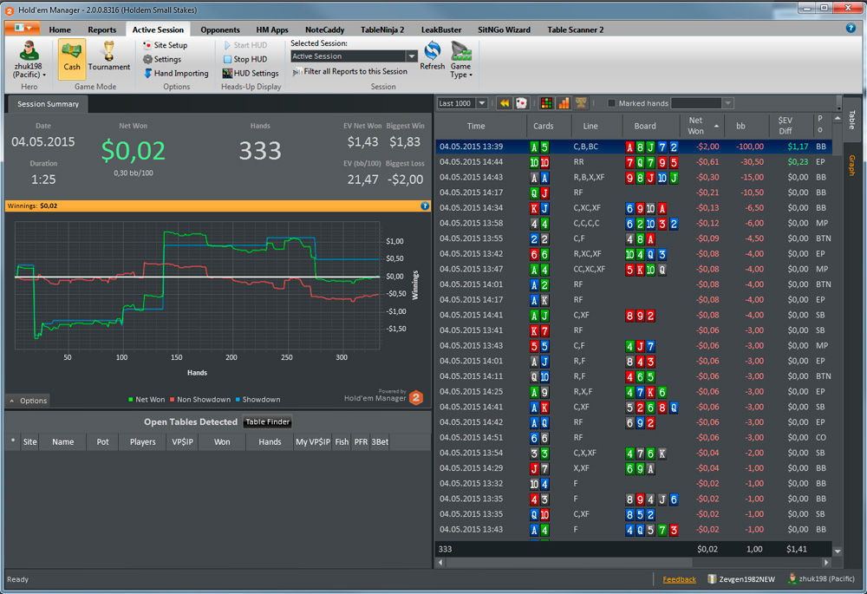Click the help icon on Winnings bar
The image size is (867, 594).
pyautogui.click(x=425, y=206)
